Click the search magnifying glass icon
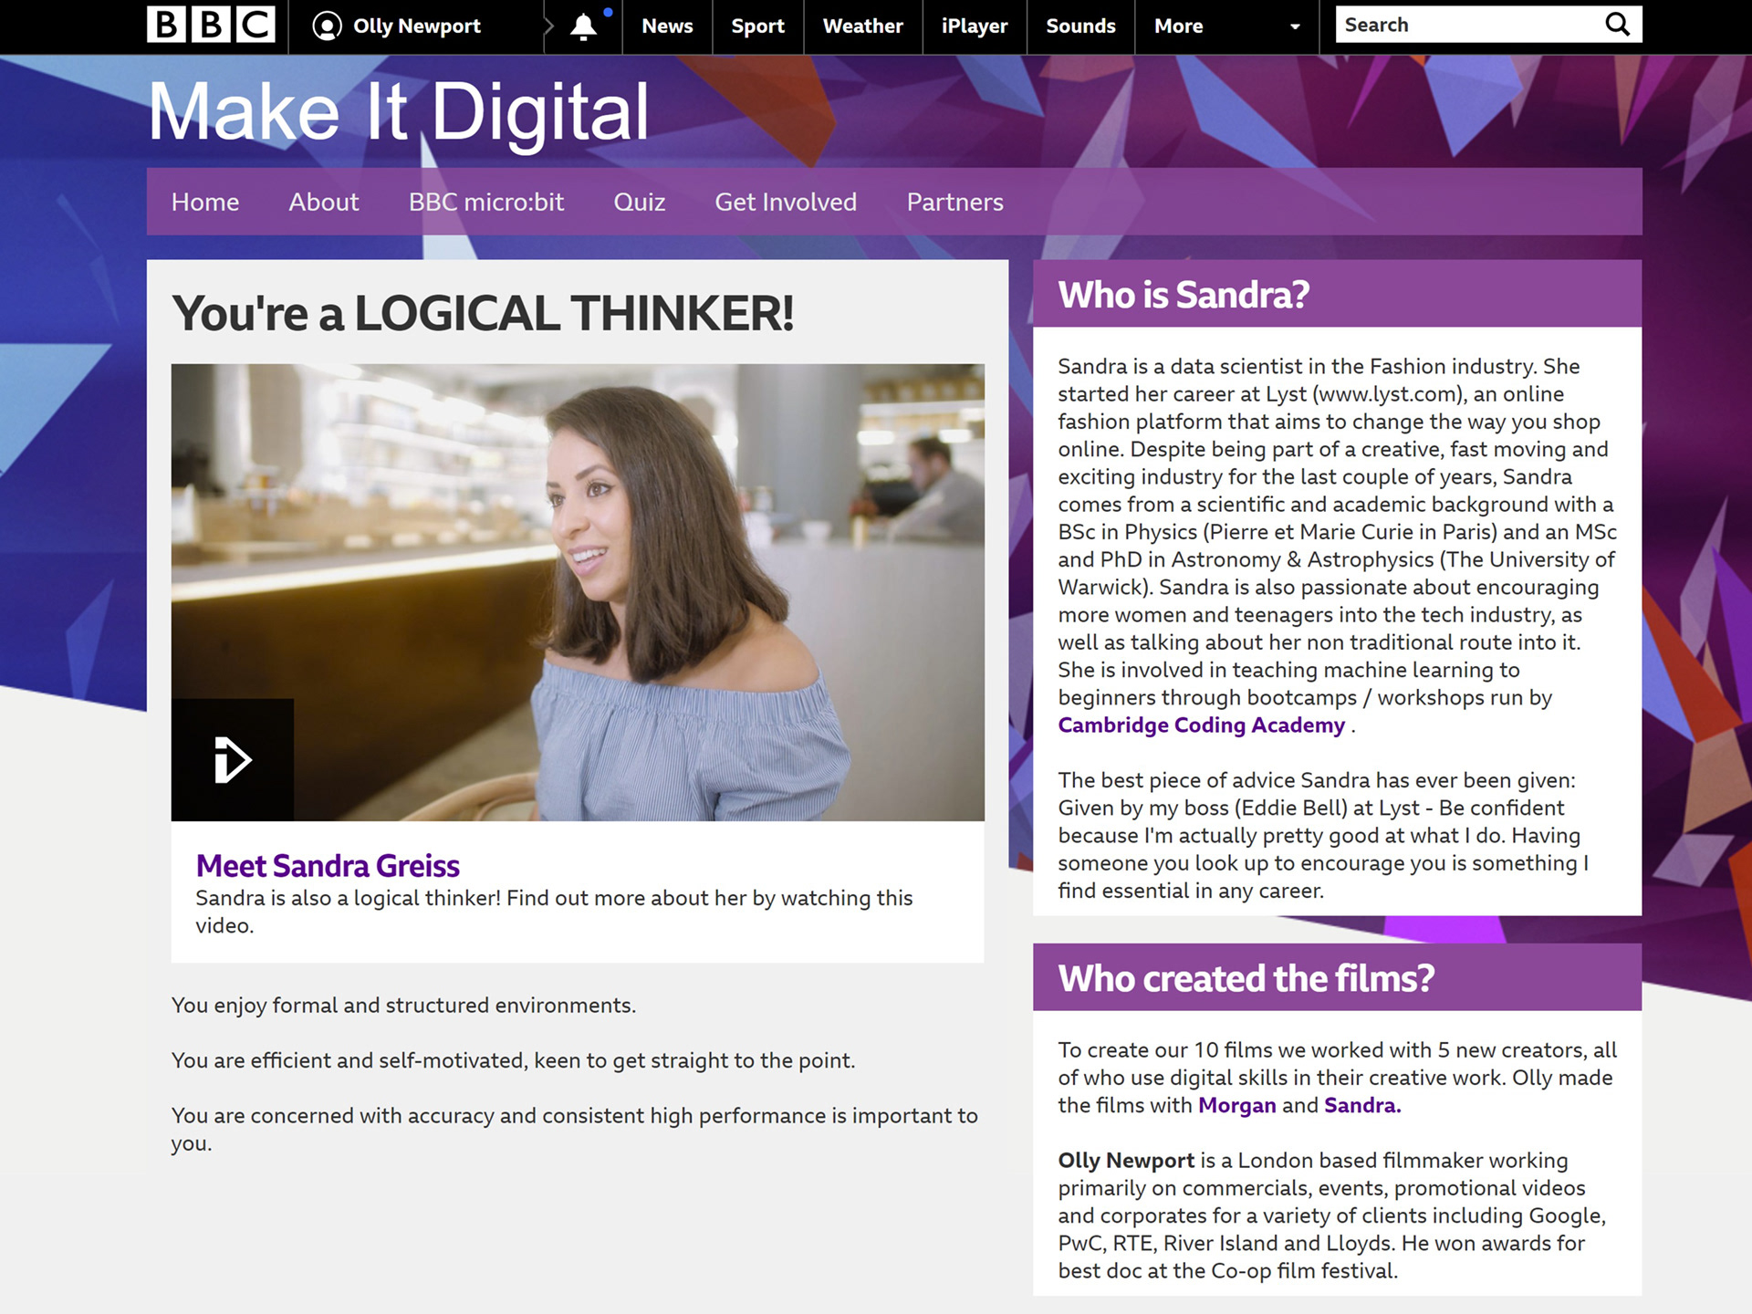The width and height of the screenshot is (1752, 1314). [x=1617, y=25]
